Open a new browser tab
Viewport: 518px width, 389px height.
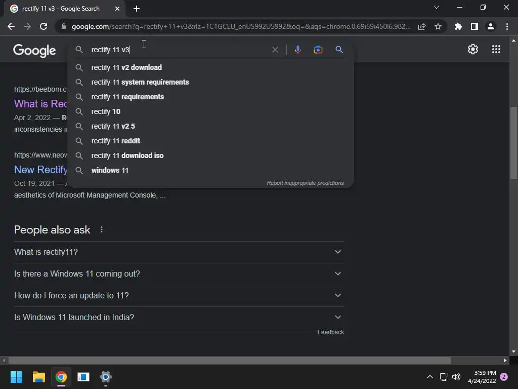[x=137, y=9]
